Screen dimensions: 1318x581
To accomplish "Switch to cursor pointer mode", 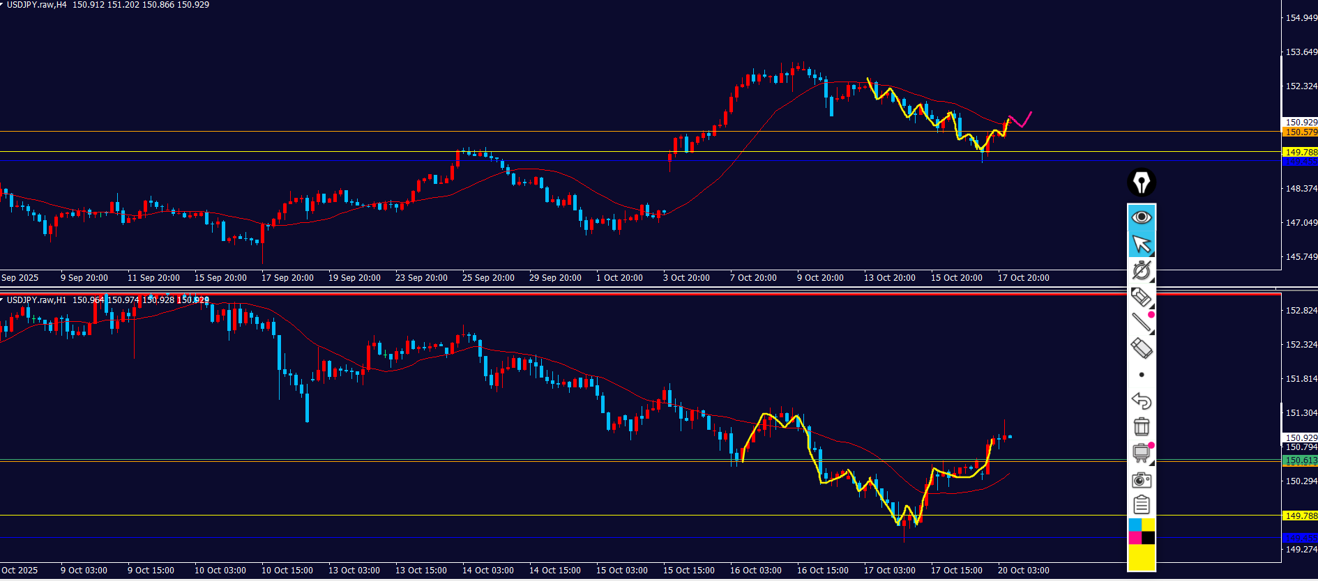I will (x=1142, y=245).
